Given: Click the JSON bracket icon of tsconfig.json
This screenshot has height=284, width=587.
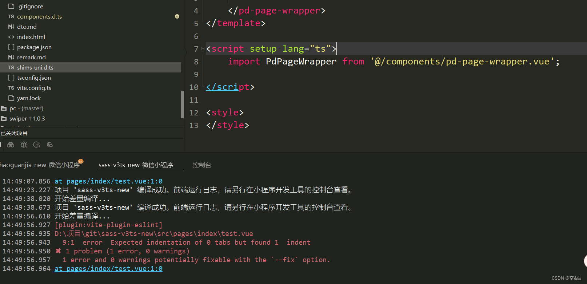Looking at the screenshot, I should pos(11,78).
